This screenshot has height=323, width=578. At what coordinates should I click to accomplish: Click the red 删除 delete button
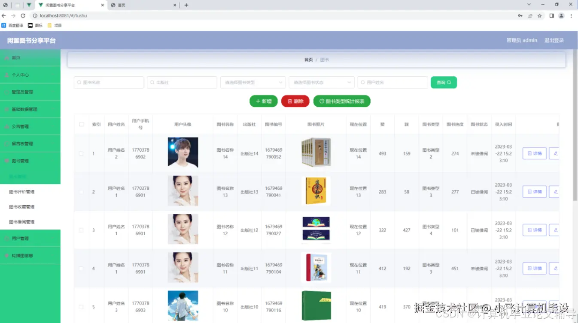(295, 101)
